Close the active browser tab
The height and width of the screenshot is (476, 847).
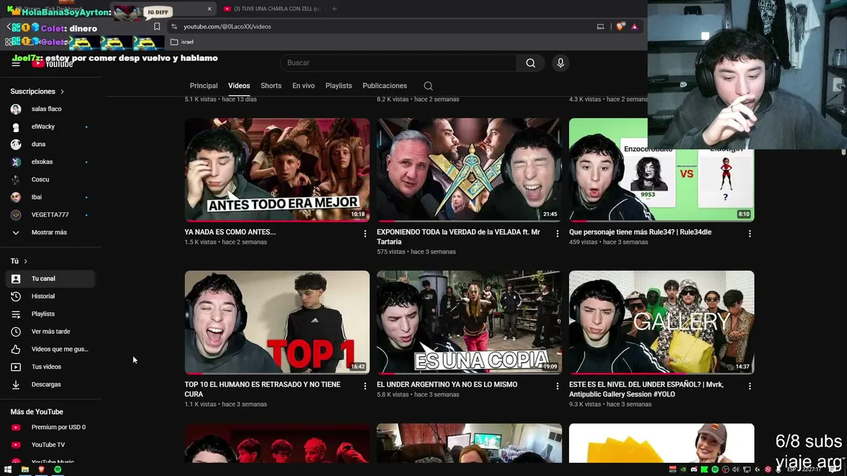pos(210,9)
